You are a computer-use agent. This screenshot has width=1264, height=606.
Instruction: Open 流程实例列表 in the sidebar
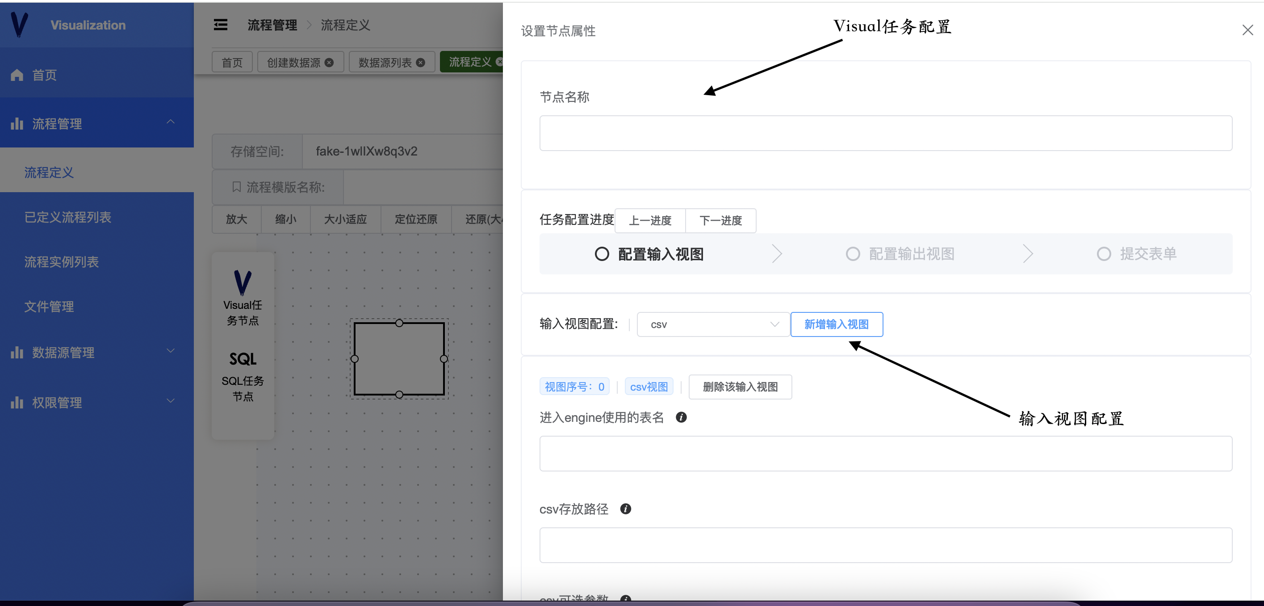[x=96, y=262]
